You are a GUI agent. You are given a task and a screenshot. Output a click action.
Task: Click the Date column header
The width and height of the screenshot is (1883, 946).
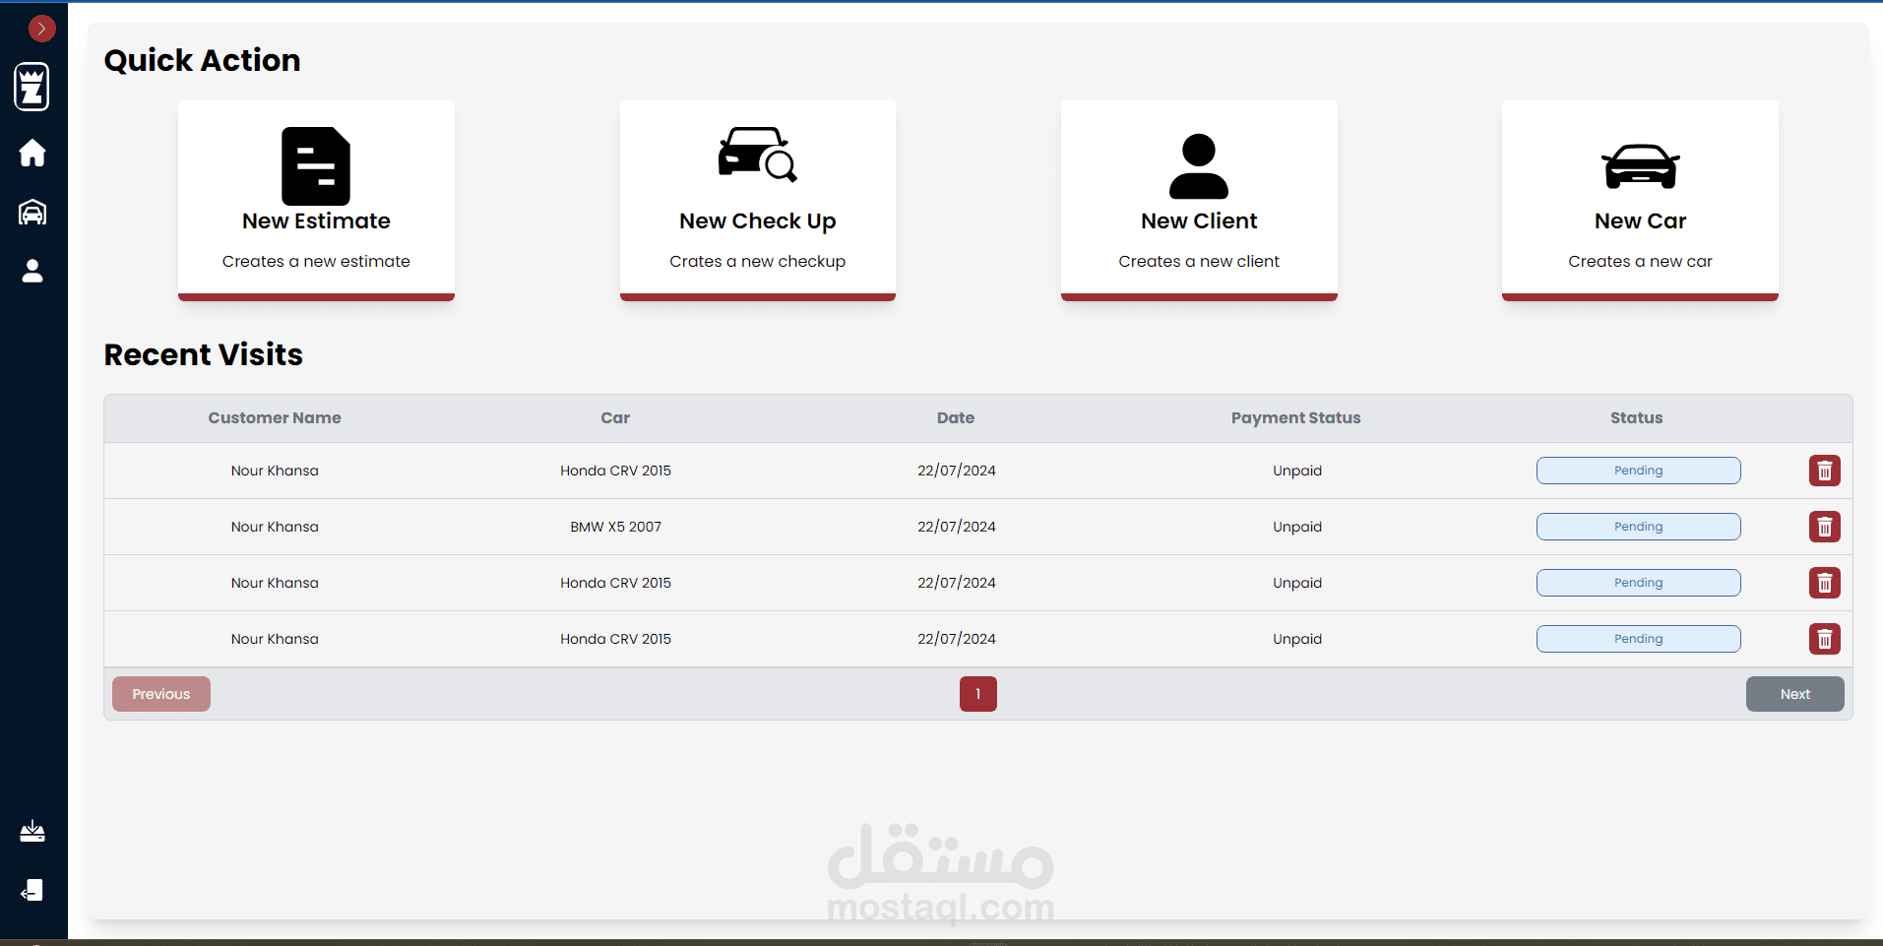pyautogui.click(x=956, y=417)
